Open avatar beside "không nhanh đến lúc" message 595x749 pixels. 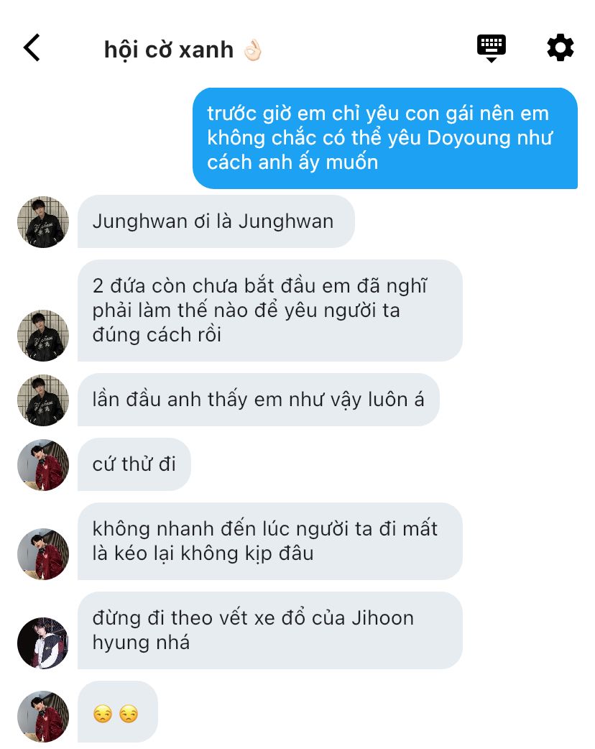coord(43,554)
